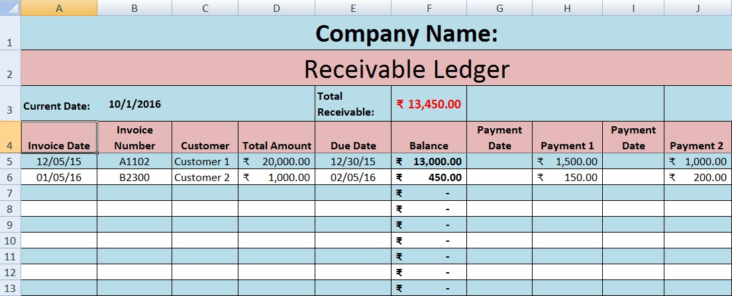This screenshot has height=296, width=732.
Task: Select row 7 header
Action: point(11,193)
